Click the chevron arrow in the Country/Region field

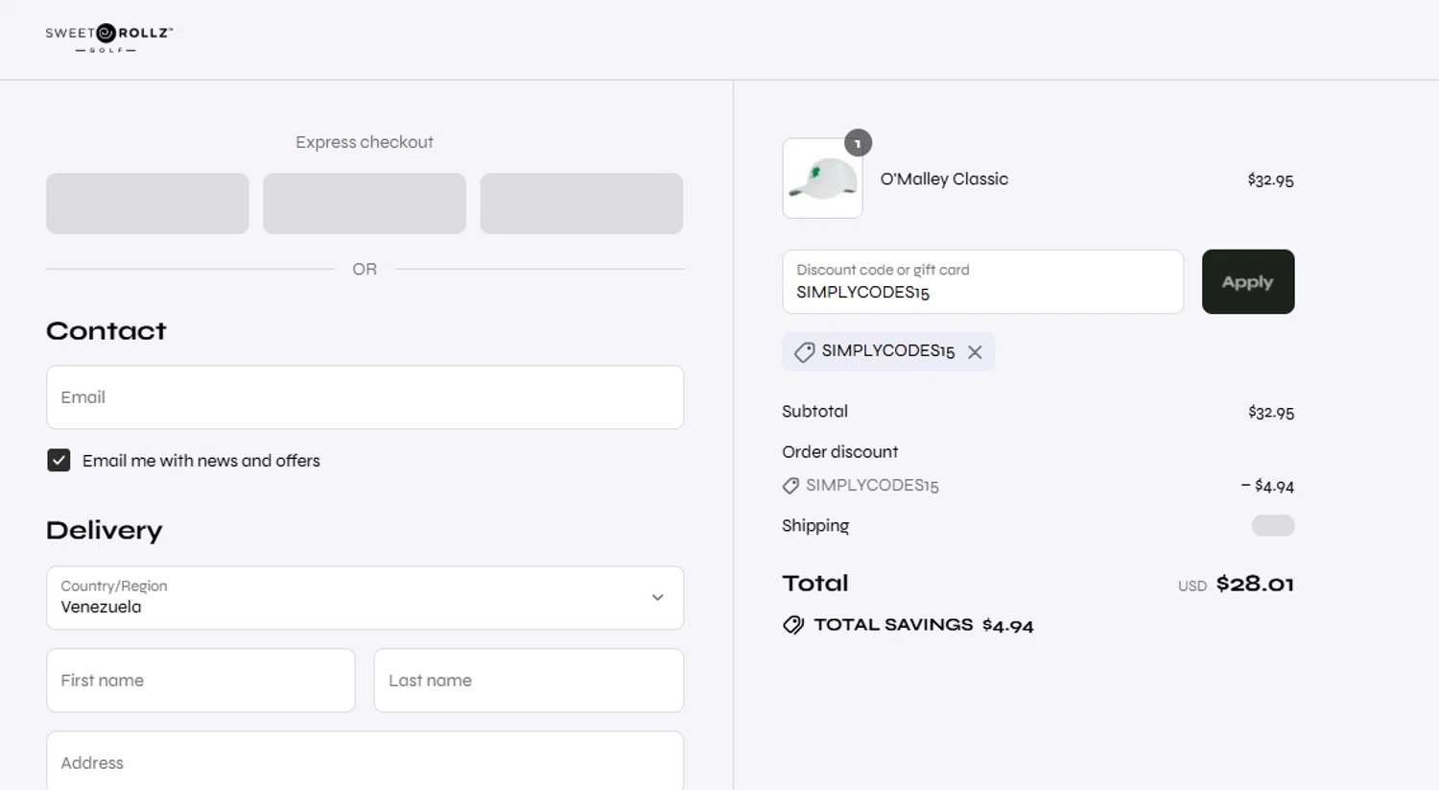tap(658, 598)
